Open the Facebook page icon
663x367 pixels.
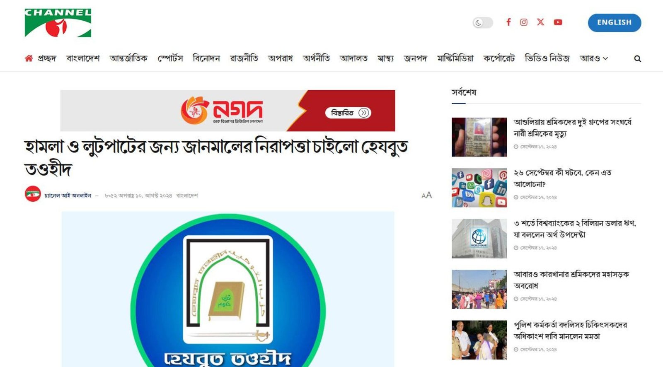click(508, 22)
